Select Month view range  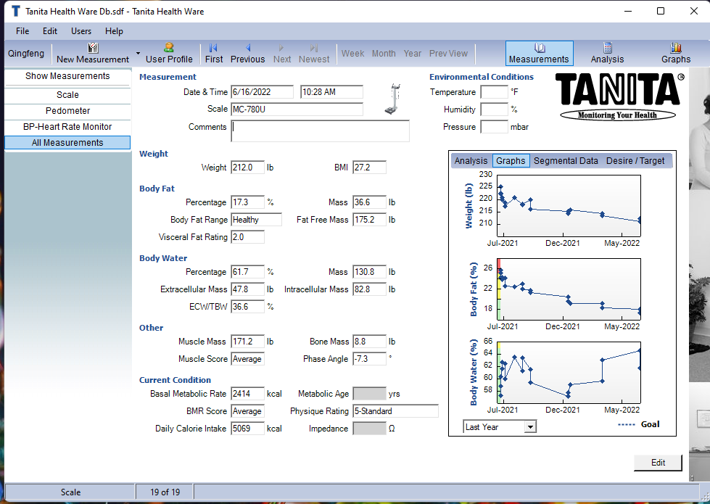pyautogui.click(x=384, y=54)
